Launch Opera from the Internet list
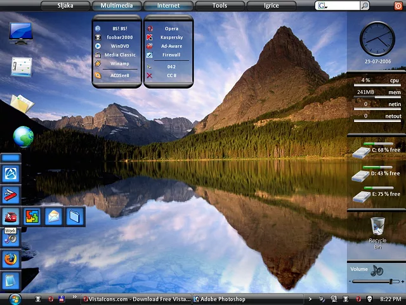 pyautogui.click(x=171, y=29)
